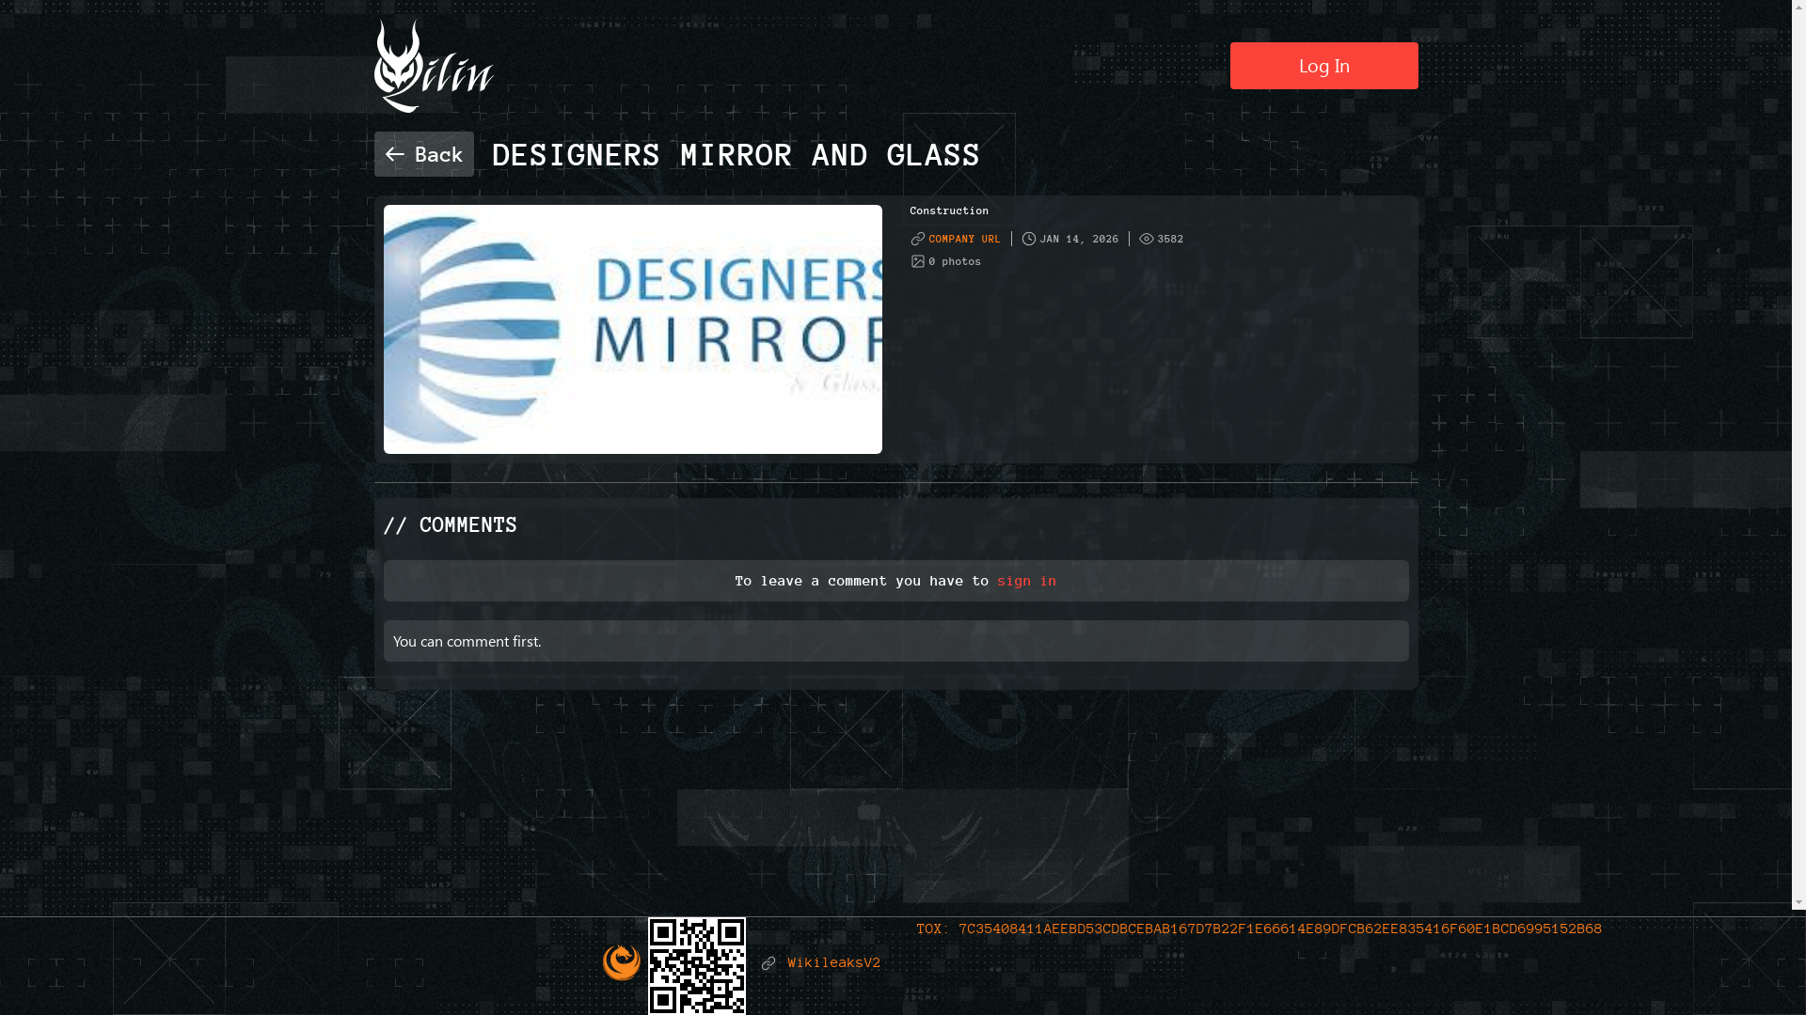Viewport: 1806px width, 1015px height.
Task: Click the link icon beside WikileaksV2
Action: click(x=768, y=963)
